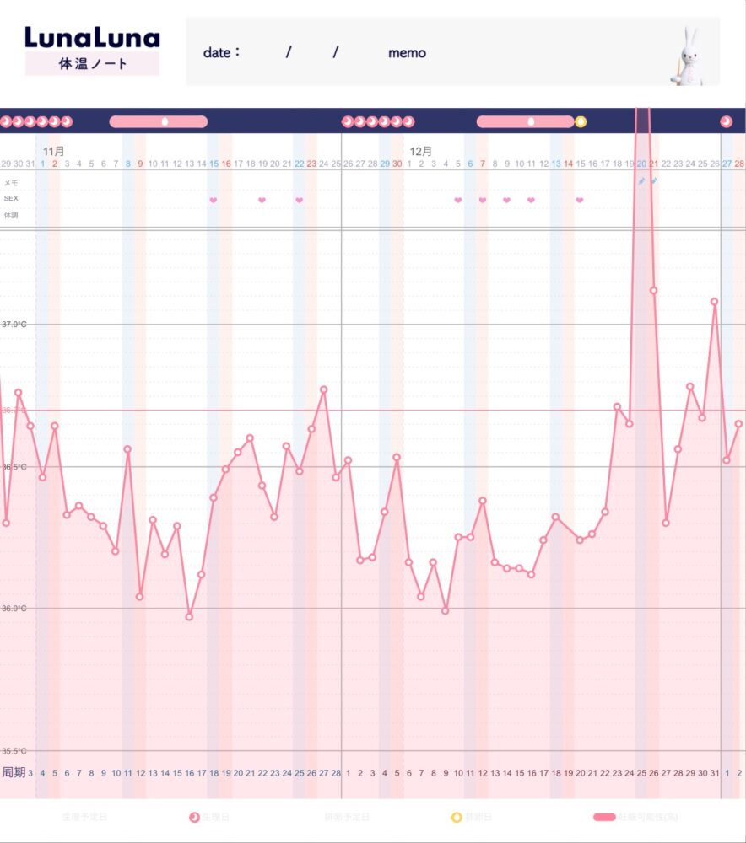The height and width of the screenshot is (843, 746).
Task: Click the LunaLuna logo
Action: pos(92,38)
